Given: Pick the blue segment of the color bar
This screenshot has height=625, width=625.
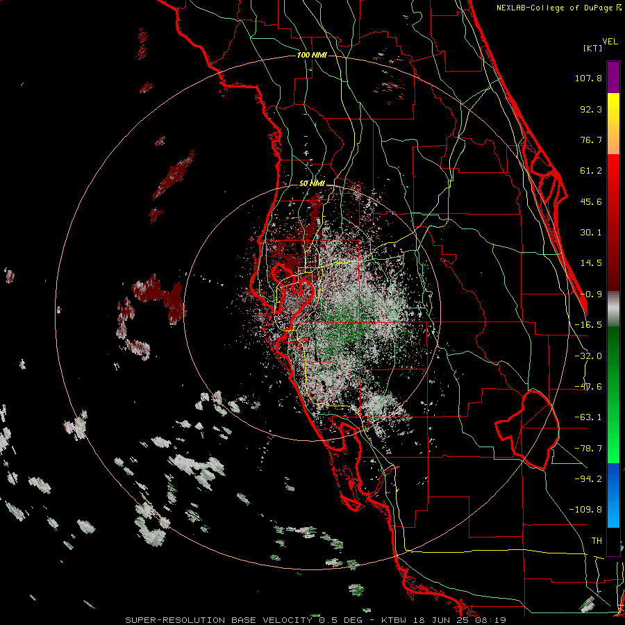Looking at the screenshot, I should pyautogui.click(x=613, y=495).
